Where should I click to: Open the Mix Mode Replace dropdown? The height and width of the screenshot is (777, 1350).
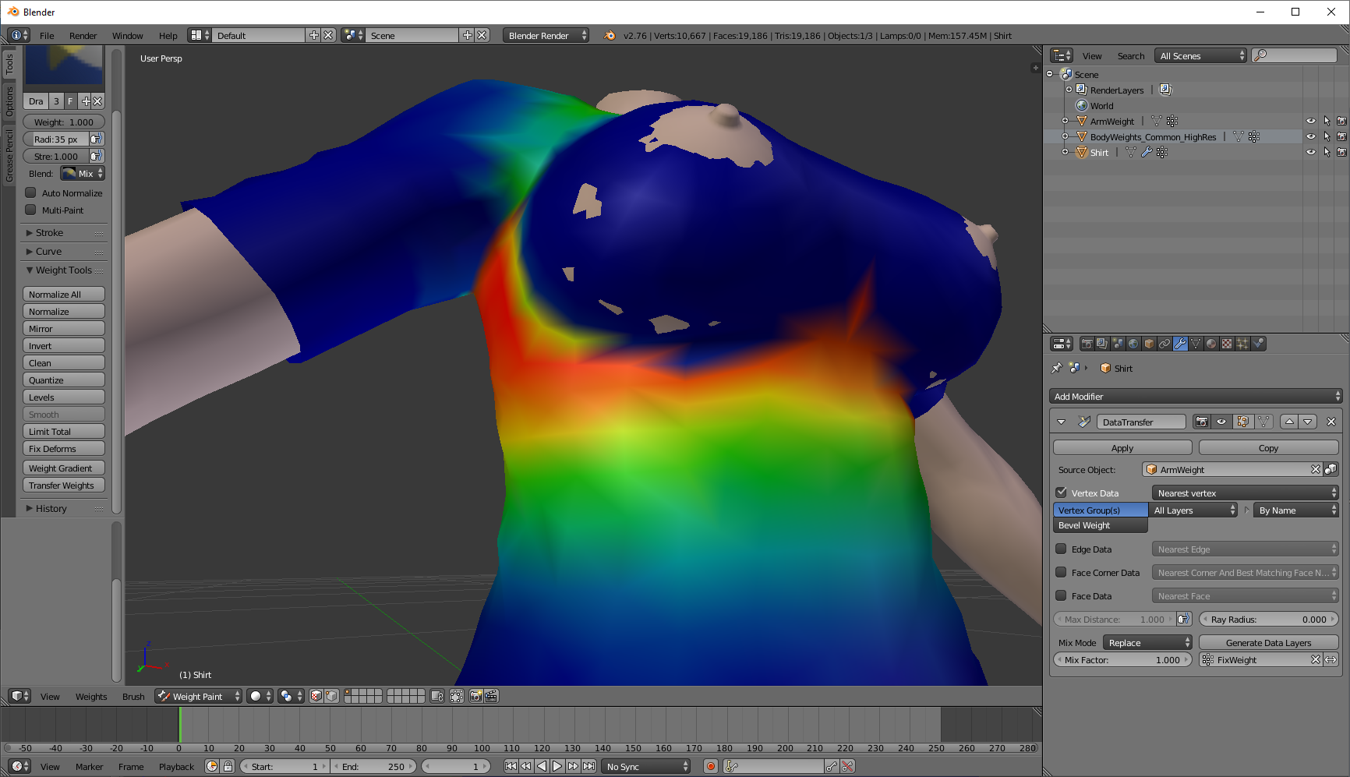pos(1147,642)
